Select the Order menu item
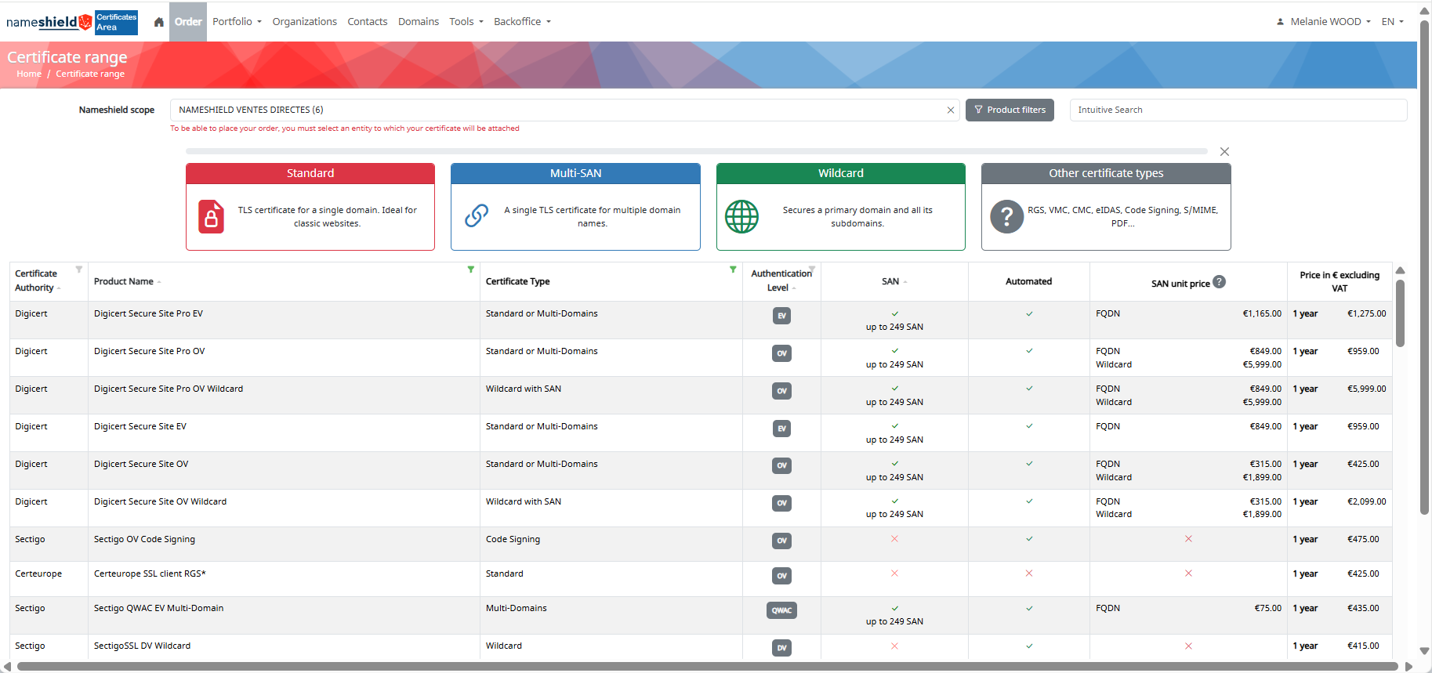This screenshot has width=1432, height=673. [188, 22]
